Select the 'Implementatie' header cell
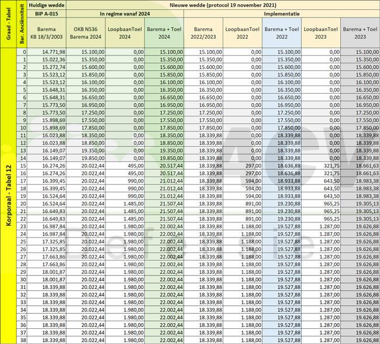This screenshot has height=344, width=380. pyautogui.click(x=282, y=13)
